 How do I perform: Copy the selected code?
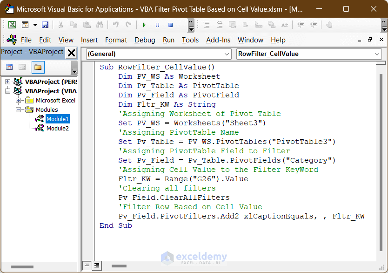coord(73,25)
